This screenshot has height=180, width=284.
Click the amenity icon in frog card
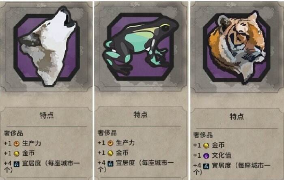110,163
